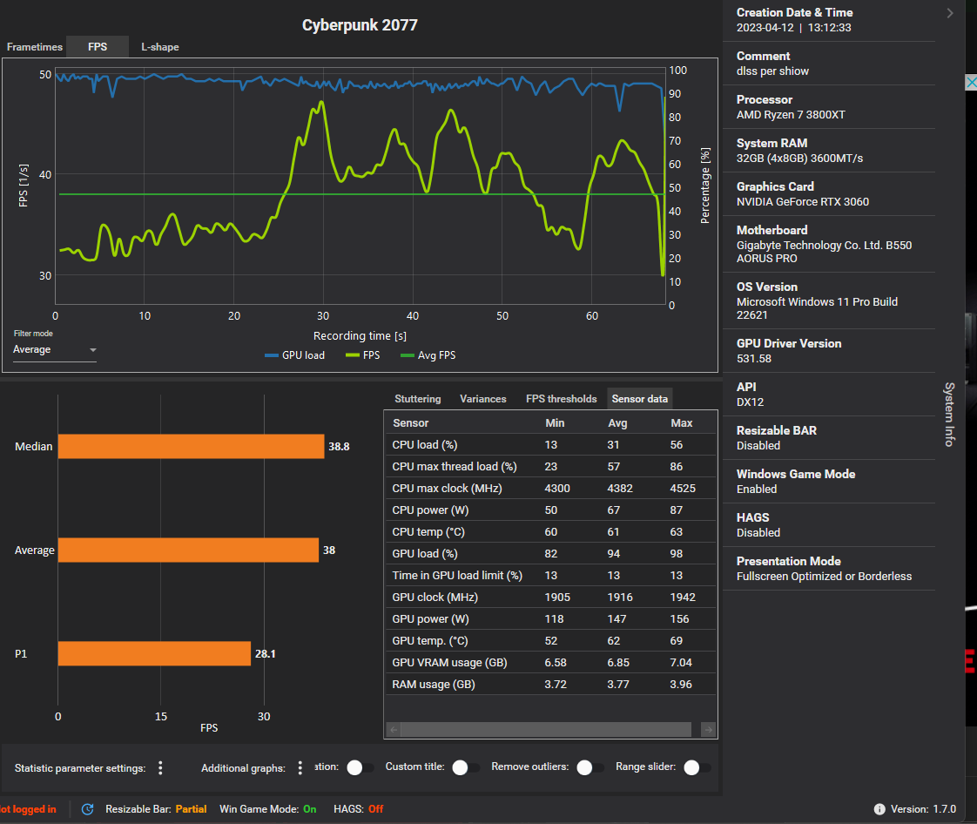Open the additional graphs options menu
977x824 pixels.
coord(300,768)
